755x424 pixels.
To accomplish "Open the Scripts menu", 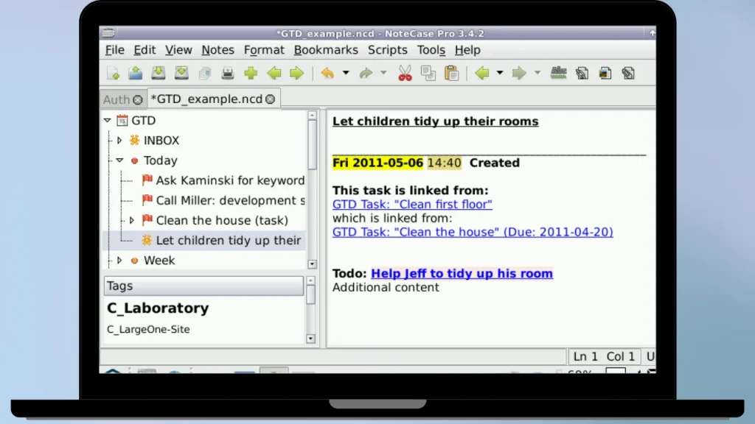I will coord(388,50).
